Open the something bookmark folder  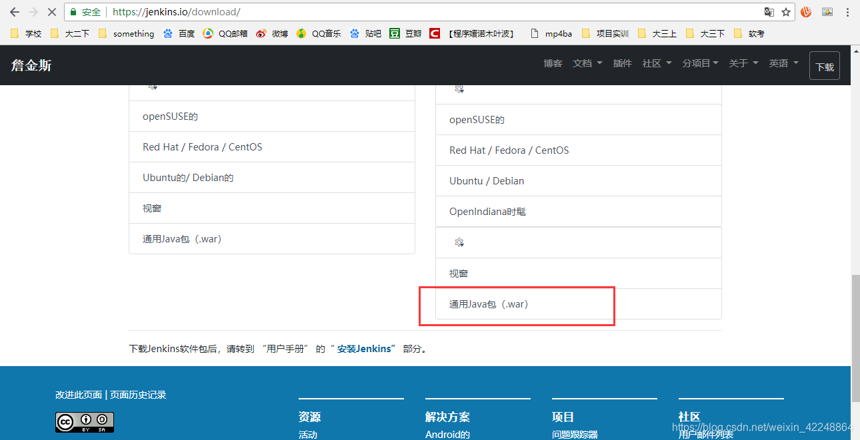[x=126, y=33]
